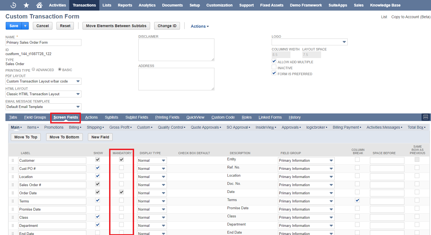Click the Move Elements Between Subtabs button

tap(116, 26)
